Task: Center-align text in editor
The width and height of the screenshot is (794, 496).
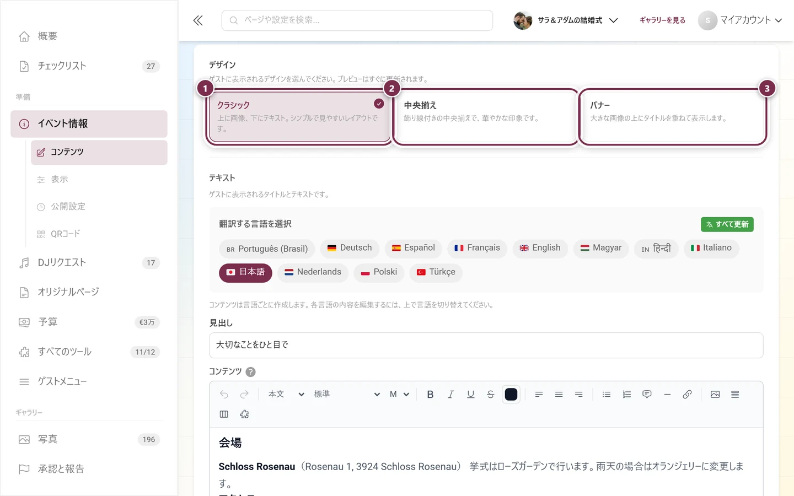Action: click(x=559, y=394)
